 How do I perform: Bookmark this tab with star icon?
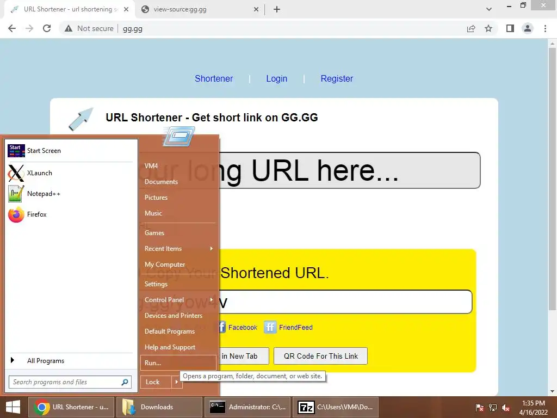[x=488, y=28]
